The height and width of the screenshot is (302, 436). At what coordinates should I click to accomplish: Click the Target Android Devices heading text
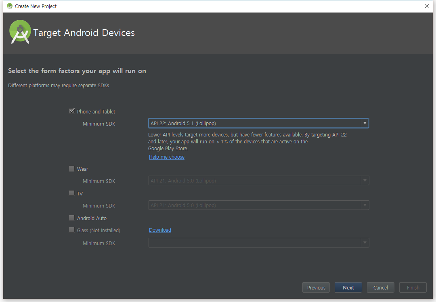84,33
